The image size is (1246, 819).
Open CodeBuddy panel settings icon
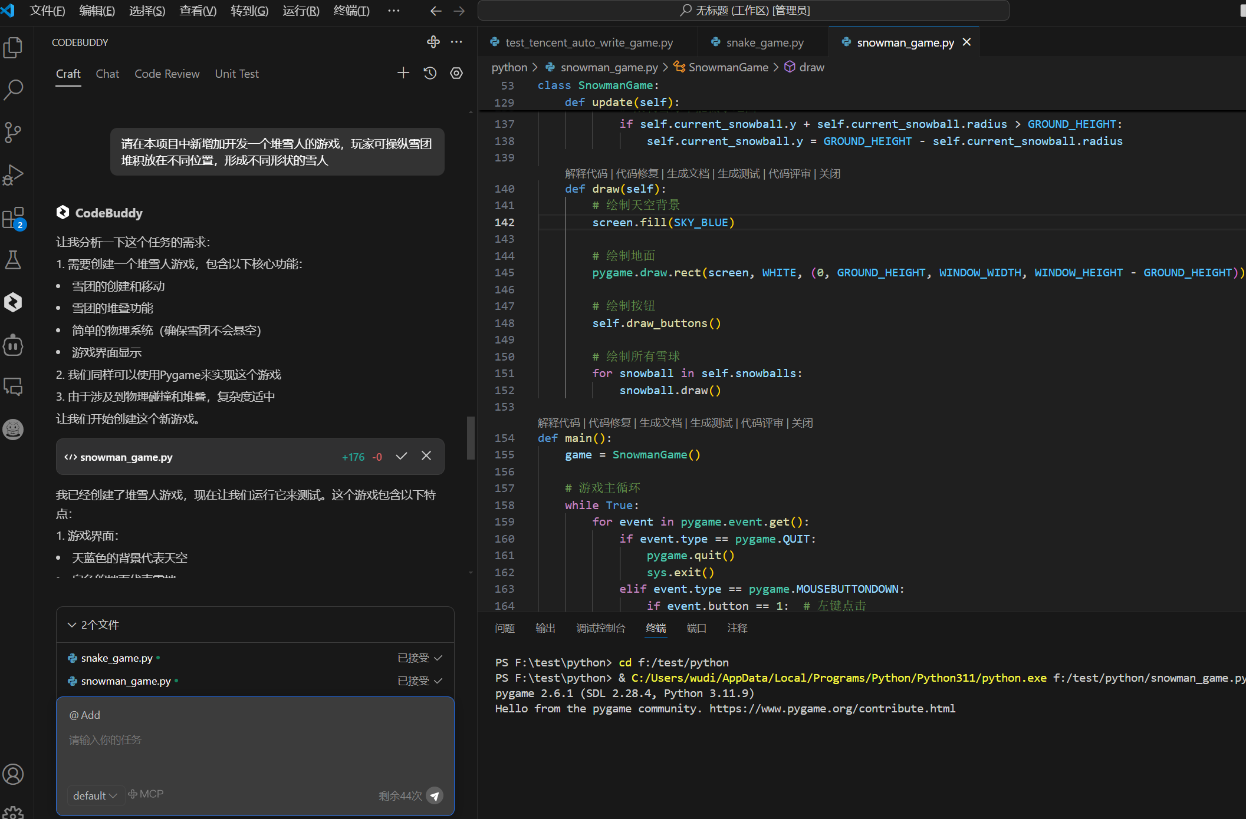pos(456,73)
